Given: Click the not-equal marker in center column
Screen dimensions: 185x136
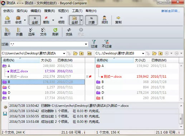Looking at the screenshot, I should (90, 77).
